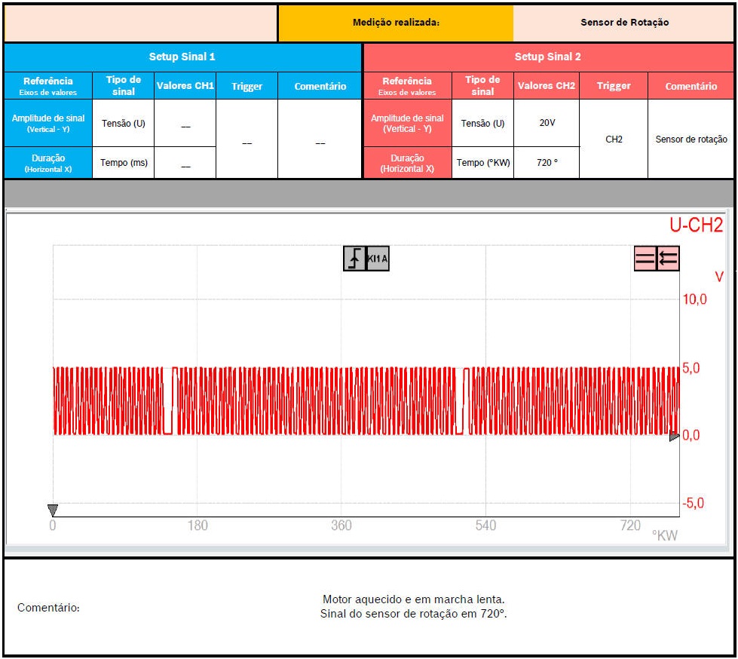The width and height of the screenshot is (738, 659).
Task: Click the 360 mark on horizontal axis
Action: (x=341, y=526)
